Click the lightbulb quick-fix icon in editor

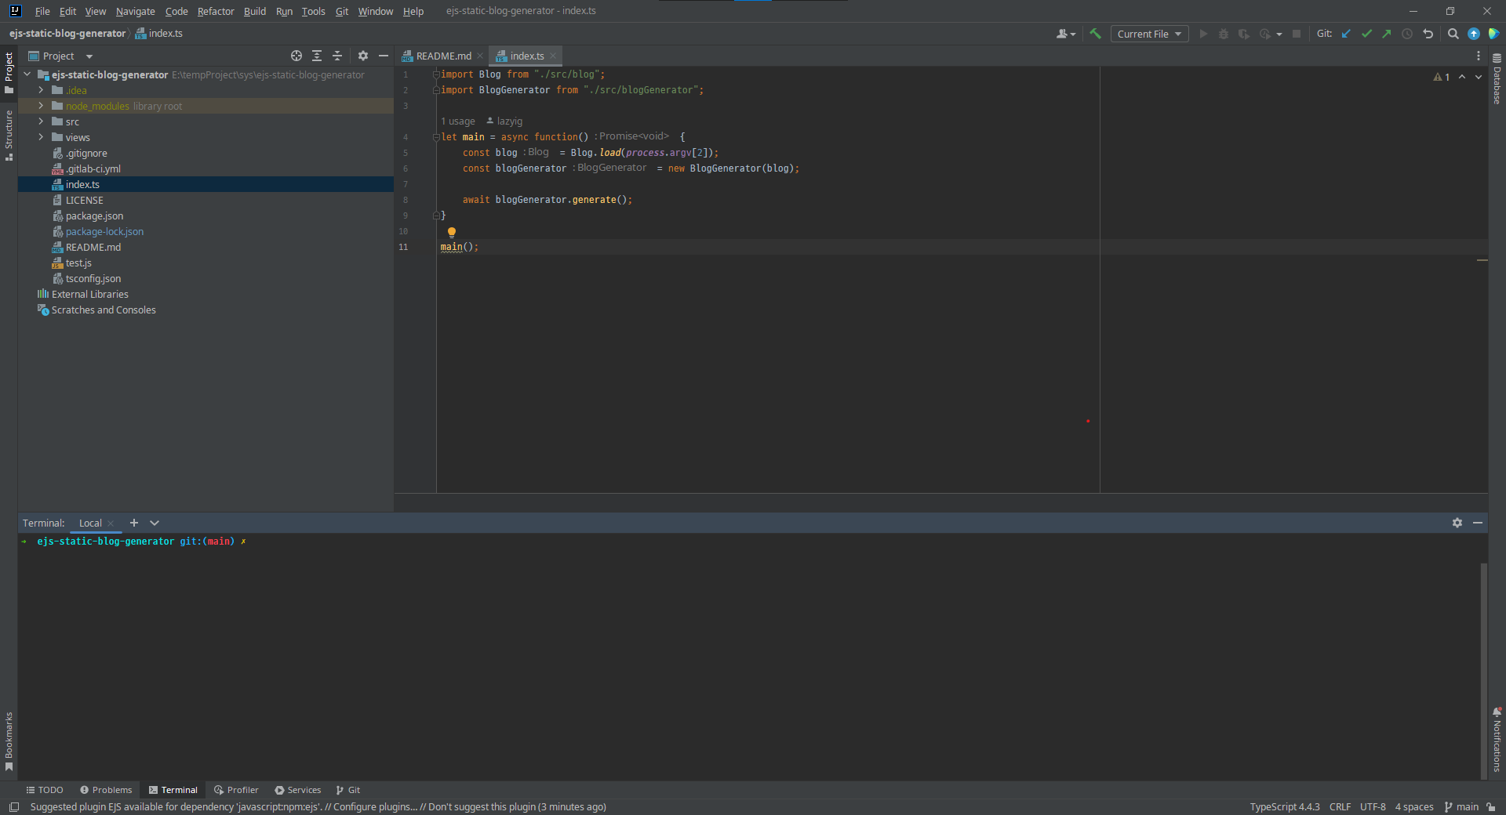pyautogui.click(x=451, y=232)
